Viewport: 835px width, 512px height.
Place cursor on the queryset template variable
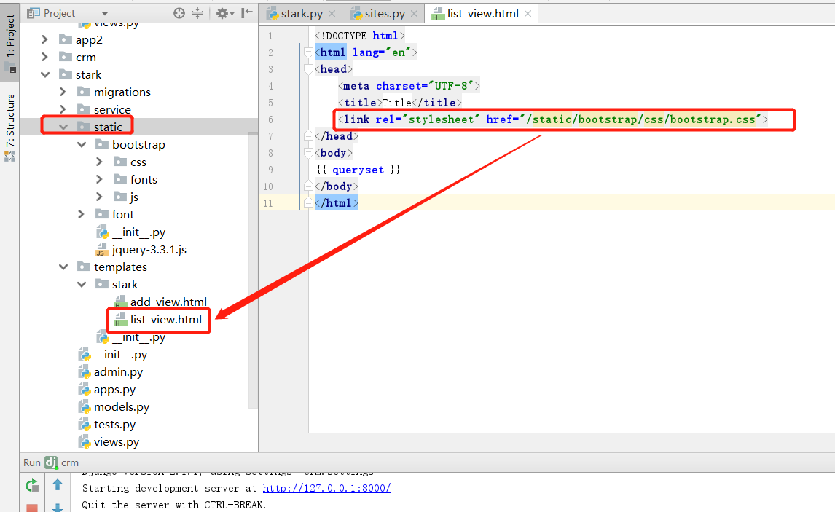click(358, 170)
